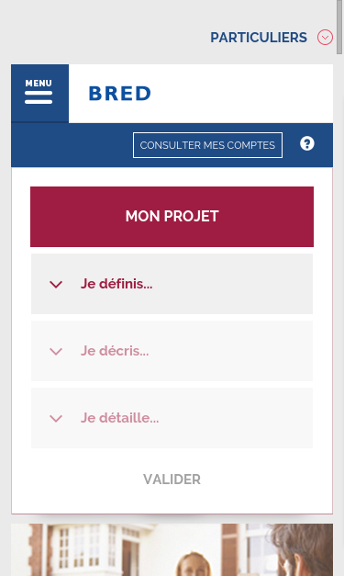This screenshot has height=576, width=344.
Task: Click the house photo banner image
Action: 172,549
